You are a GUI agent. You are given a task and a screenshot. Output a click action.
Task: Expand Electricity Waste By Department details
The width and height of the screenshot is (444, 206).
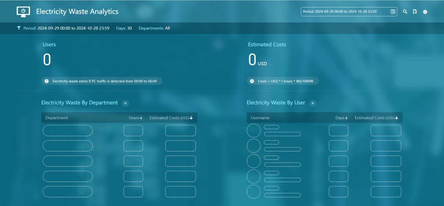[x=125, y=103]
